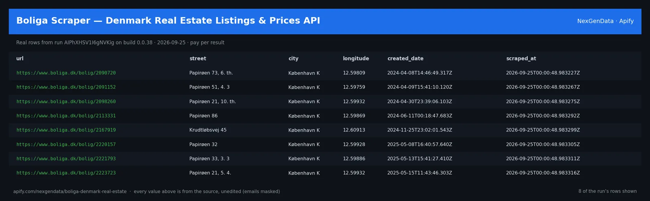Image resolution: width=650 pixels, height=201 pixels.
Task: Select scraped_at value ending 983299Z
Action: 543,130
